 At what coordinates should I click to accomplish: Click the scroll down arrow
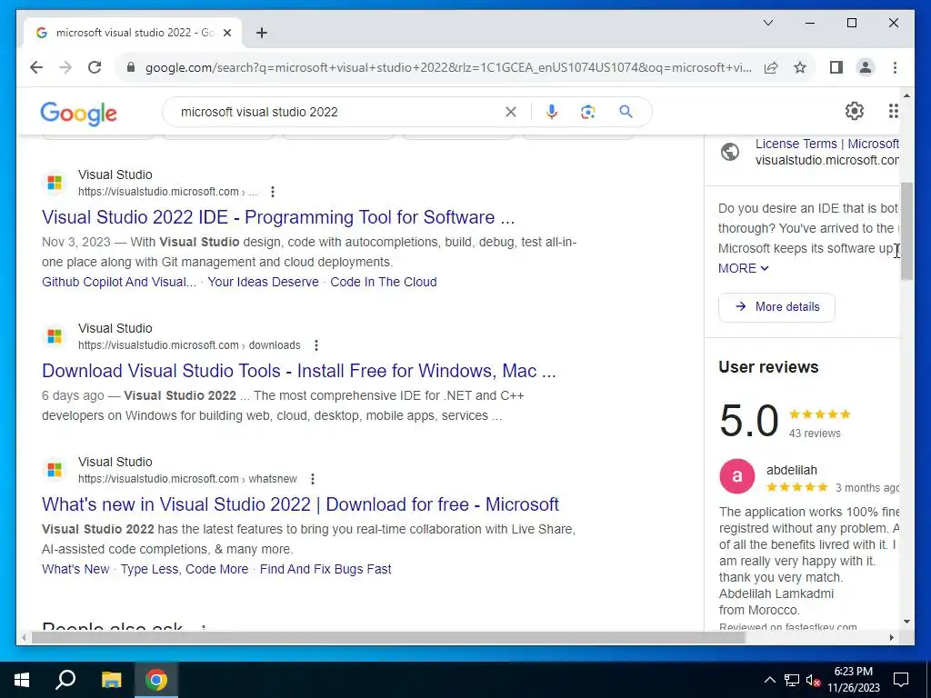(906, 622)
